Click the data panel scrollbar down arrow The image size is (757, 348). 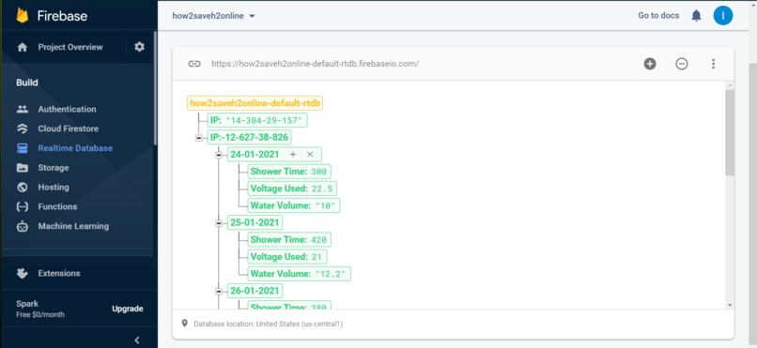coord(730,305)
